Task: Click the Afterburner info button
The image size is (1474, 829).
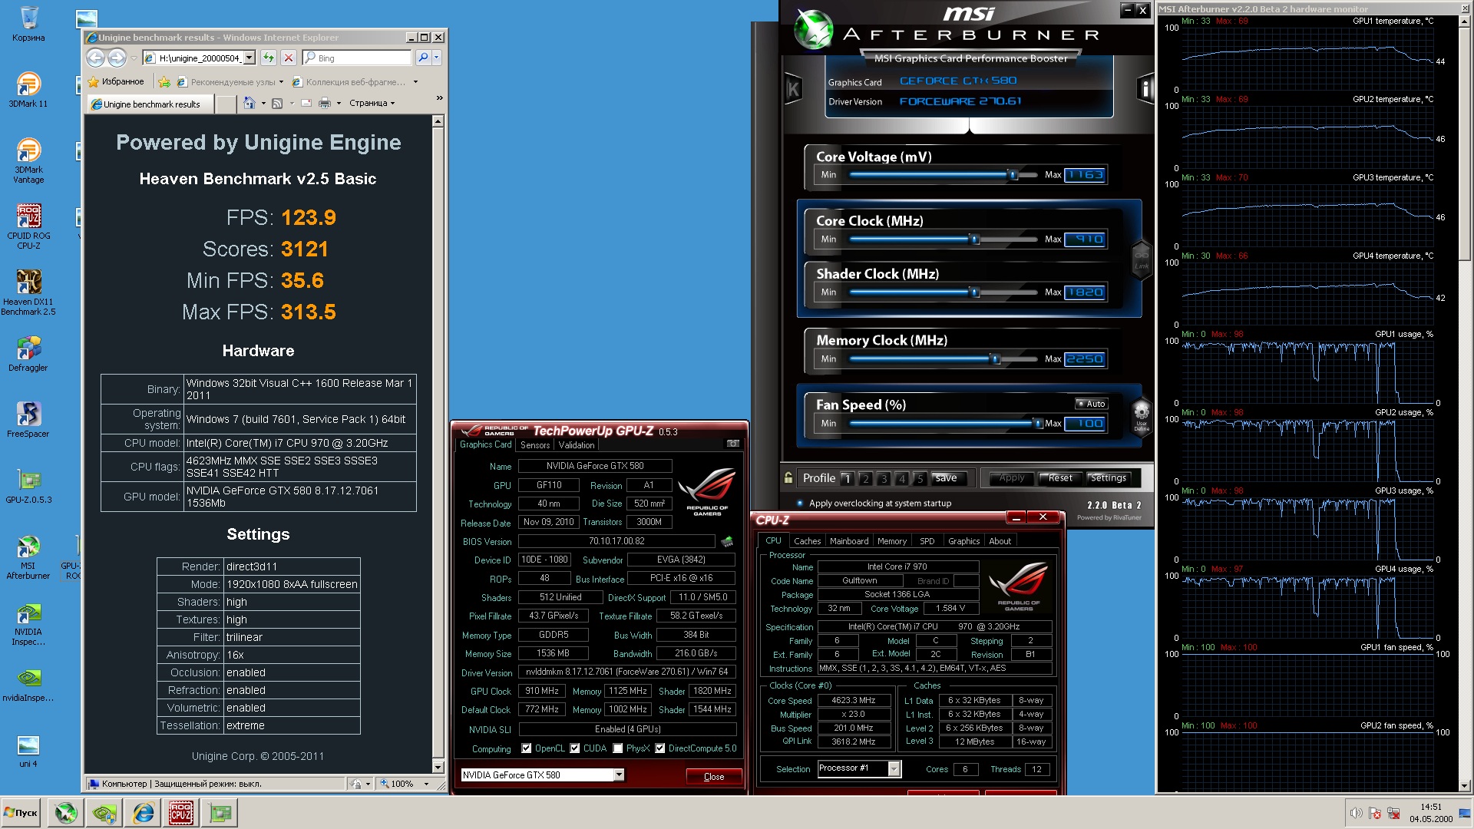Action: coord(1145,89)
